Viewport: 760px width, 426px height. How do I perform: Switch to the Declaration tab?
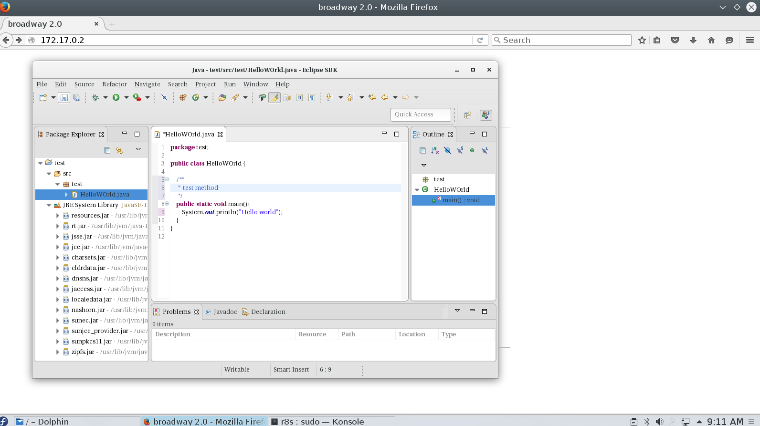[x=264, y=312]
